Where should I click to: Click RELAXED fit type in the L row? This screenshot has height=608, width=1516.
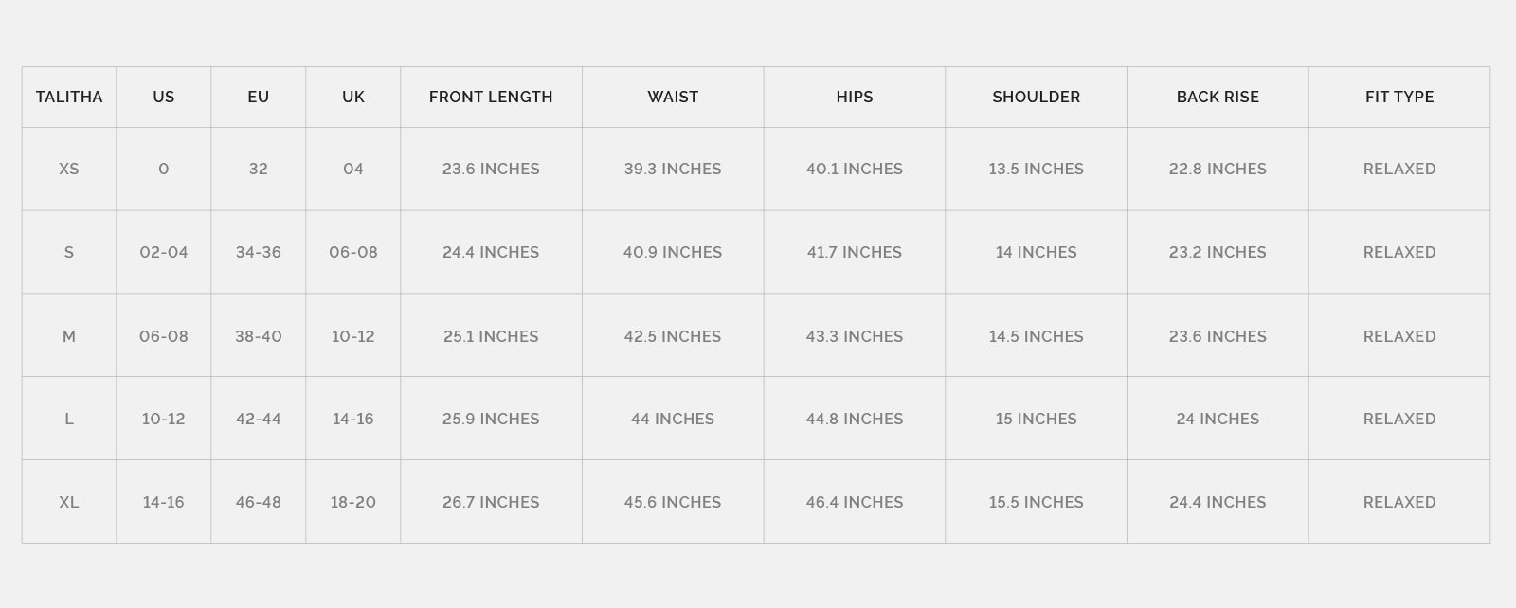(1399, 419)
